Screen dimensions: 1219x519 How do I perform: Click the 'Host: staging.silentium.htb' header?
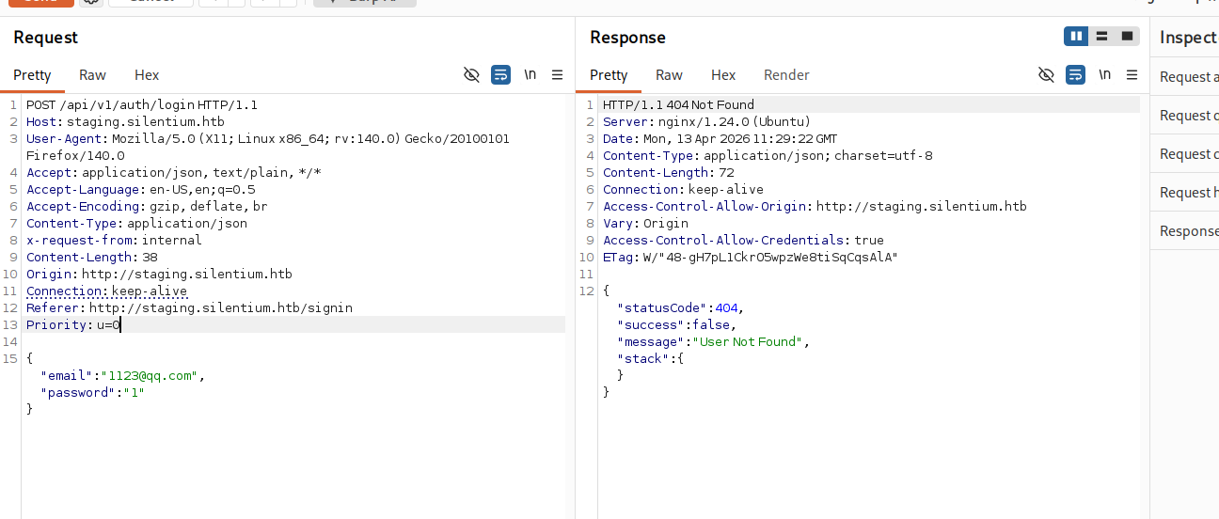pos(125,122)
